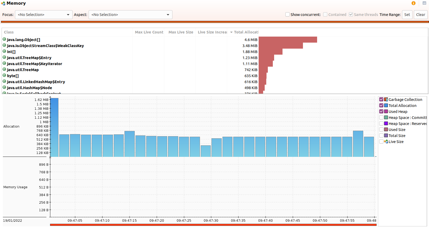Screen dimensions: 429x229
Task: Select the java.lang.Object[] class icon
Action: point(4,39)
